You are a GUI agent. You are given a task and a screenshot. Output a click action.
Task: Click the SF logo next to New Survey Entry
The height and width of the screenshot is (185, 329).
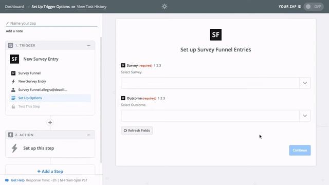pyautogui.click(x=14, y=59)
